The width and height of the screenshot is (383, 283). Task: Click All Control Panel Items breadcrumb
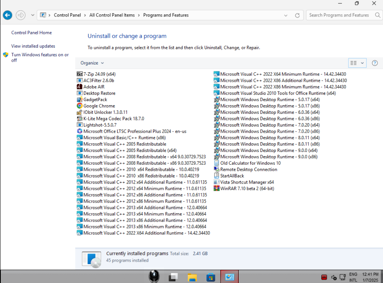pos(112,15)
